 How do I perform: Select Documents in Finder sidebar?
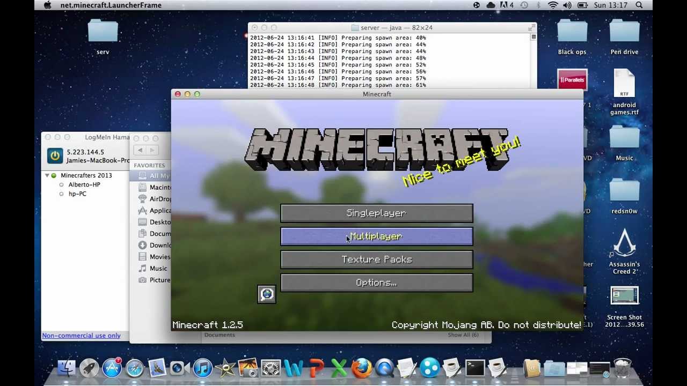(151, 234)
